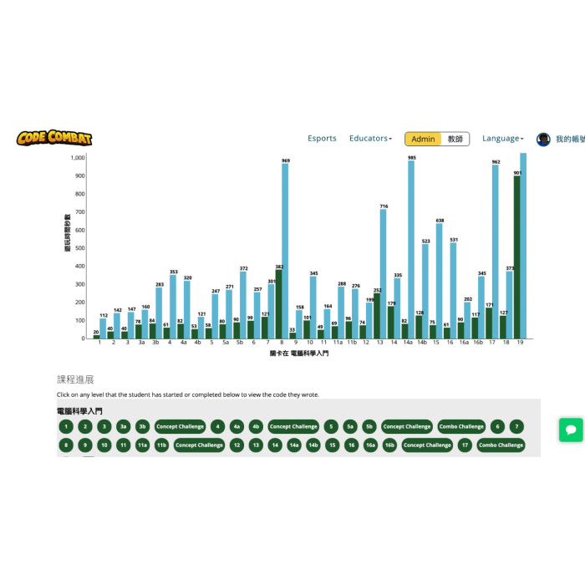Expand the Educators dropdown

click(x=370, y=139)
